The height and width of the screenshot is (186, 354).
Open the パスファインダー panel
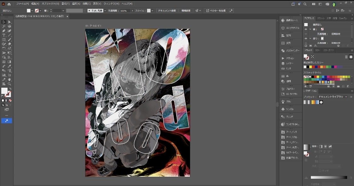click(290, 51)
